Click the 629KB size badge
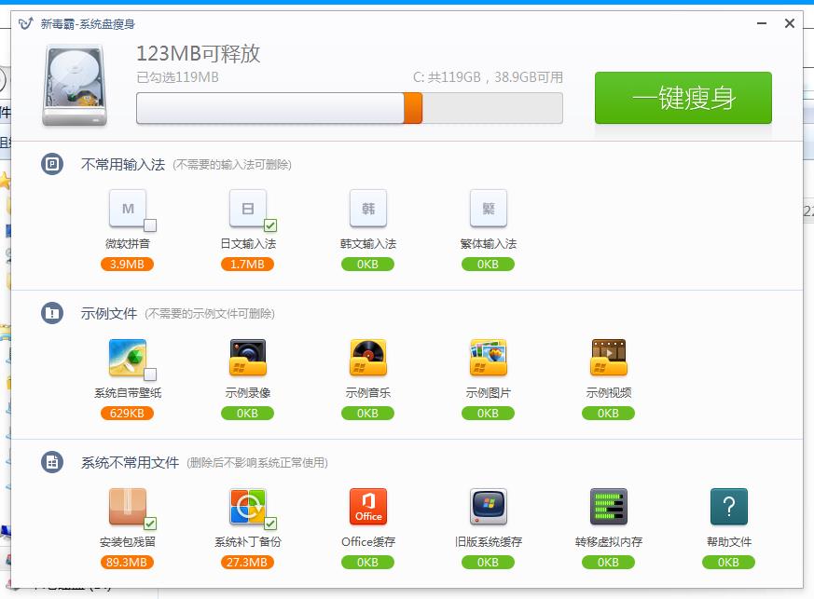The width and height of the screenshot is (814, 599). [x=127, y=414]
